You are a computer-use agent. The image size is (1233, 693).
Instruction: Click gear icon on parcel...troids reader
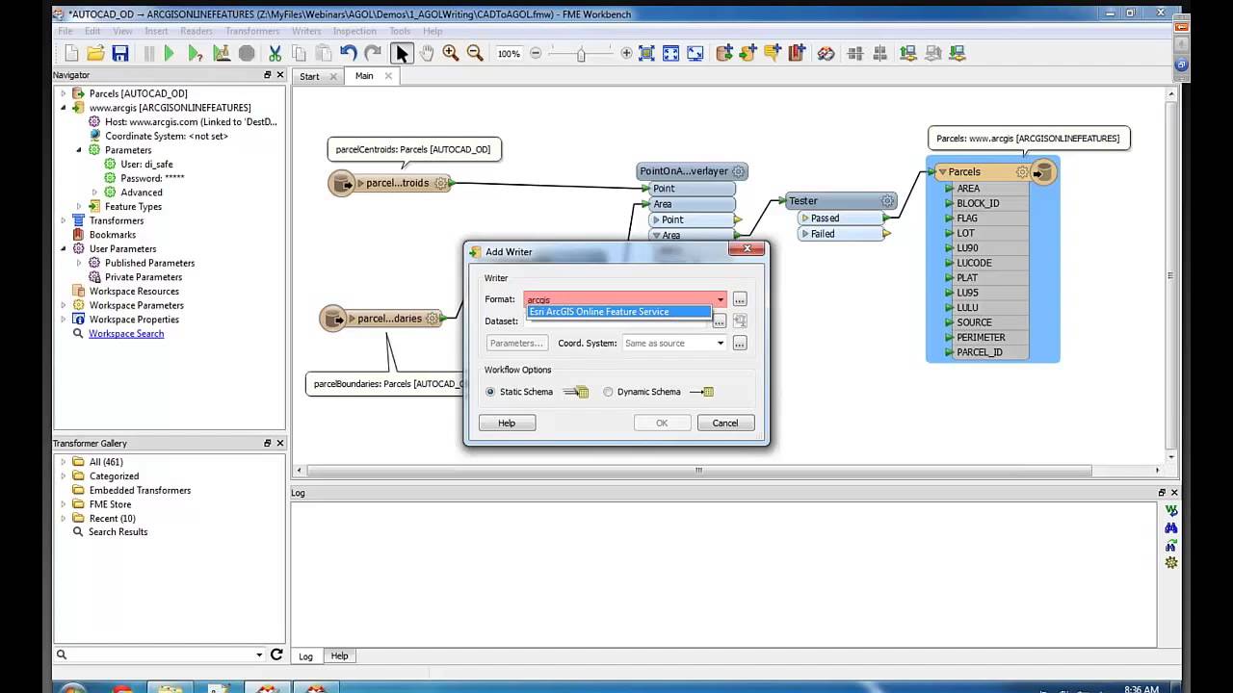(441, 183)
